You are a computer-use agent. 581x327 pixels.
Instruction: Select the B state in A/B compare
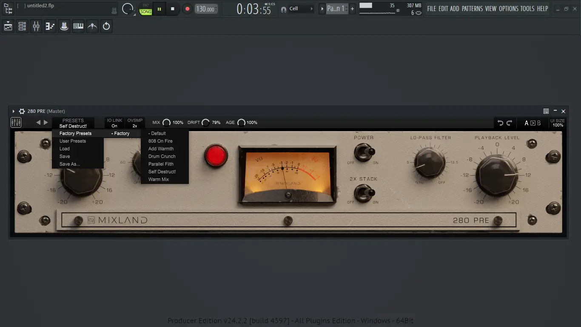point(539,123)
